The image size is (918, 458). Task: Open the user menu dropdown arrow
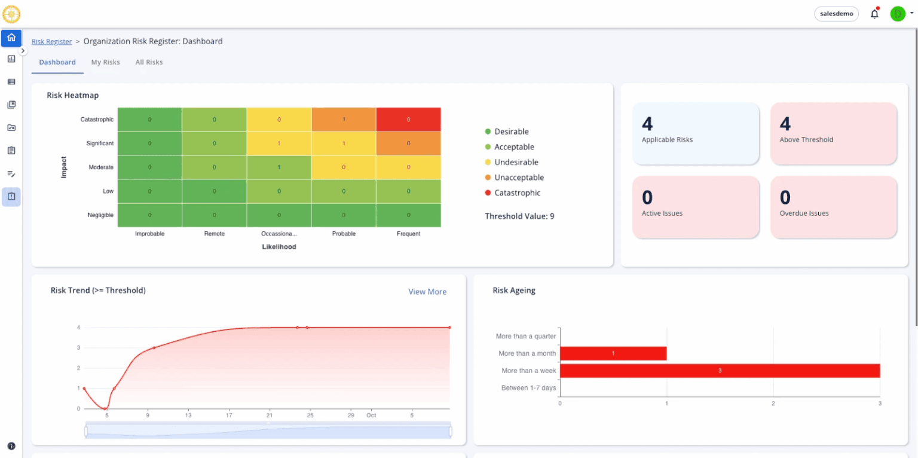pos(912,13)
